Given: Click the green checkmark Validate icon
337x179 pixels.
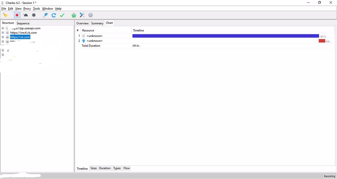Looking at the screenshot, I should pyautogui.click(x=62, y=15).
